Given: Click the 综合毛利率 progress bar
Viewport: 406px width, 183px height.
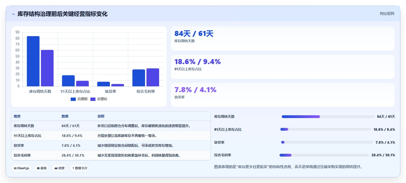Looking at the screenshot, I should [324, 155].
